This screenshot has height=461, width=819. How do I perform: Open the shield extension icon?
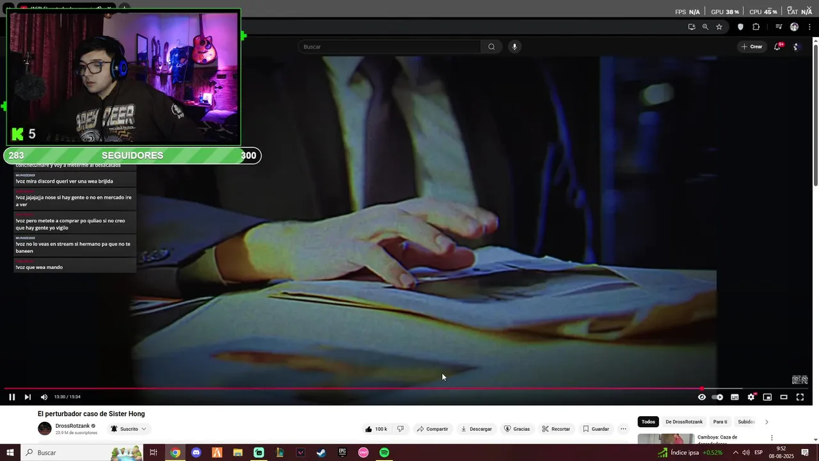click(741, 27)
